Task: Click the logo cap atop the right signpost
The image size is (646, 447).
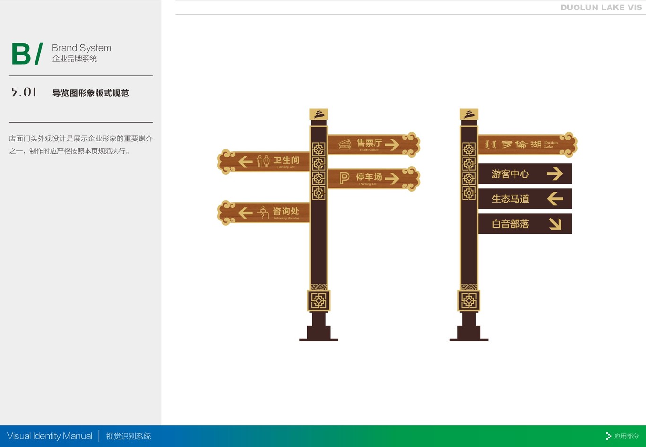Action: pyautogui.click(x=469, y=114)
